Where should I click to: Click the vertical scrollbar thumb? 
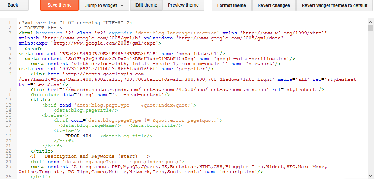(371, 28)
